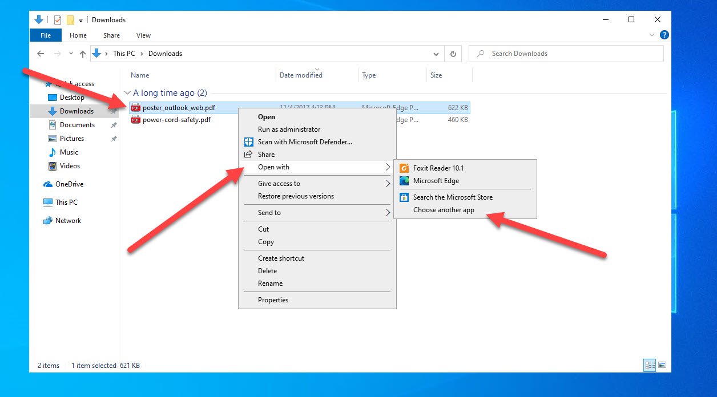The width and height of the screenshot is (717, 397).
Task: Refresh the Downloads folder
Action: tap(453, 54)
